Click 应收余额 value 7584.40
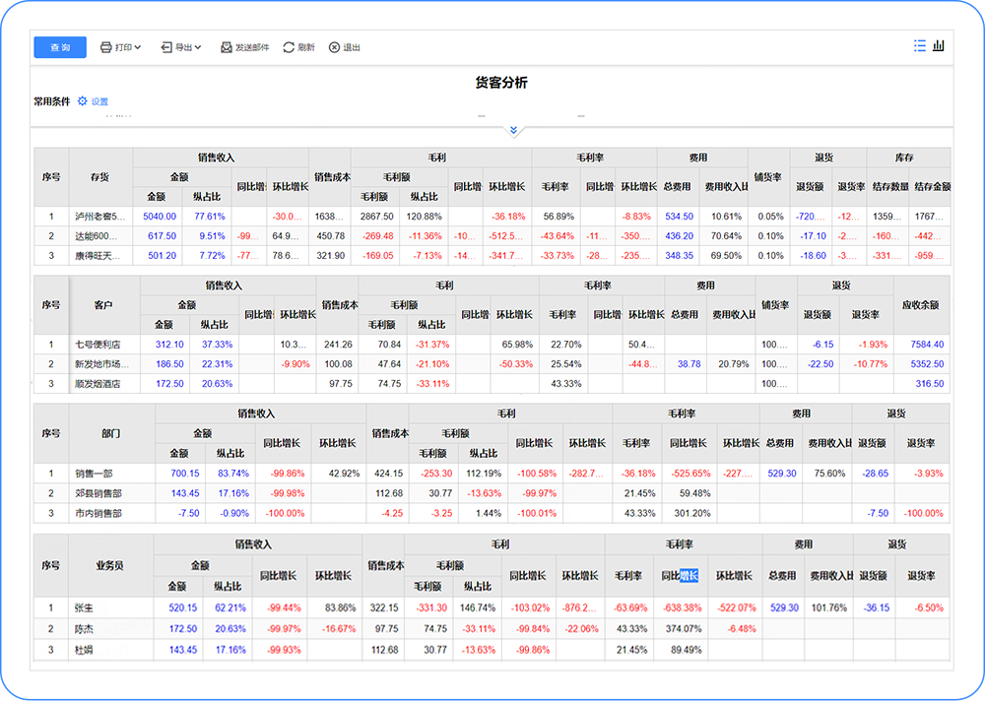Image resolution: width=985 pixels, height=701 pixels. pyautogui.click(x=927, y=345)
